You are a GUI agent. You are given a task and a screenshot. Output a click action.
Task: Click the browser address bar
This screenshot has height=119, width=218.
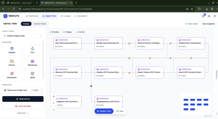tap(103, 9)
